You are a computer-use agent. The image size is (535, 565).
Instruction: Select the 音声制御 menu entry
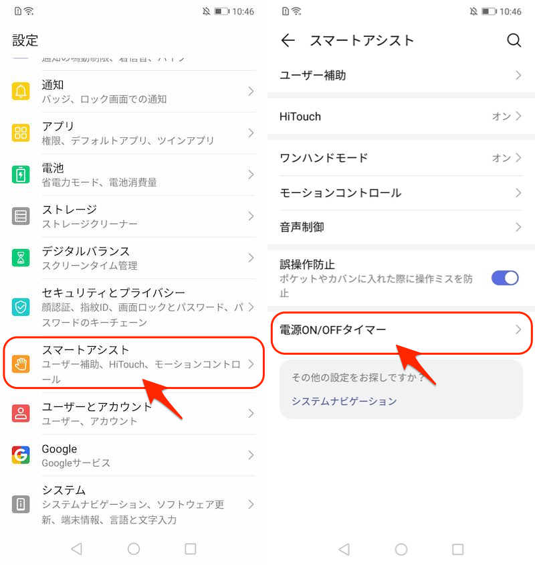[401, 227]
